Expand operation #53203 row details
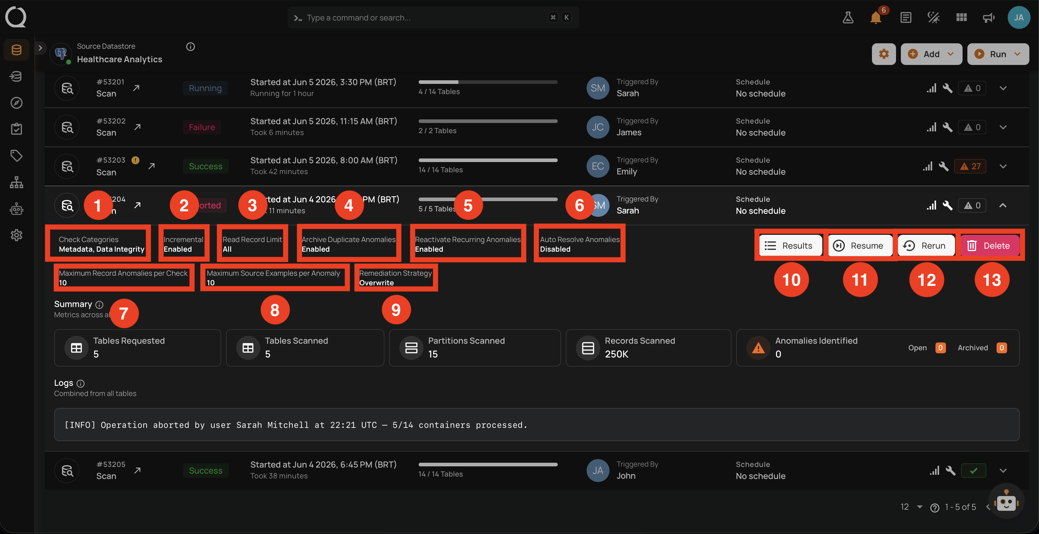The width and height of the screenshot is (1039, 534). pos(1003,166)
